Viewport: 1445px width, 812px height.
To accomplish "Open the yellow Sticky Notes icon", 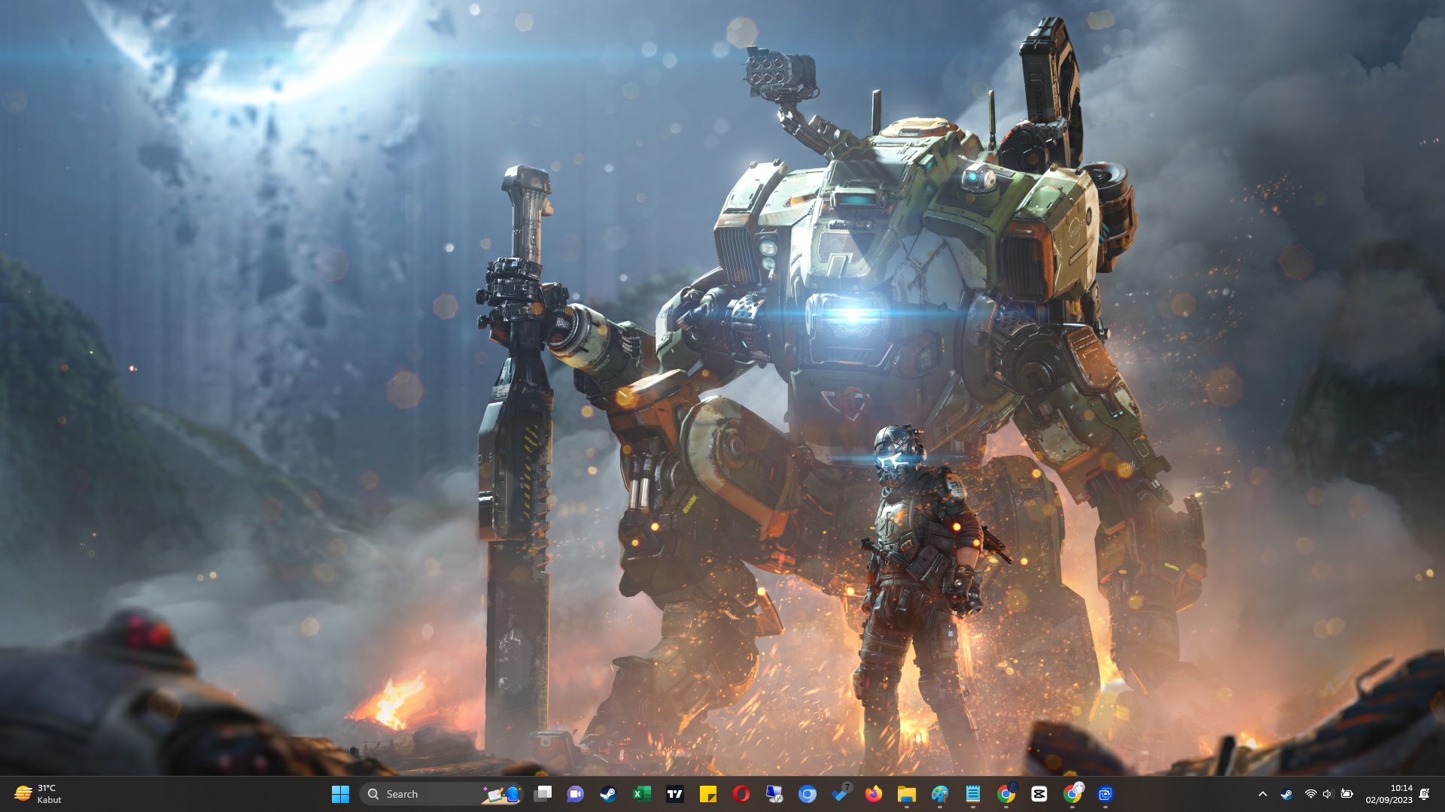I will coord(707,794).
